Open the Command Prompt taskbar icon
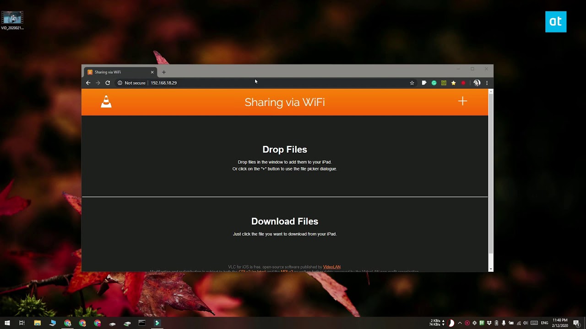This screenshot has height=329, width=586. tap(142, 323)
